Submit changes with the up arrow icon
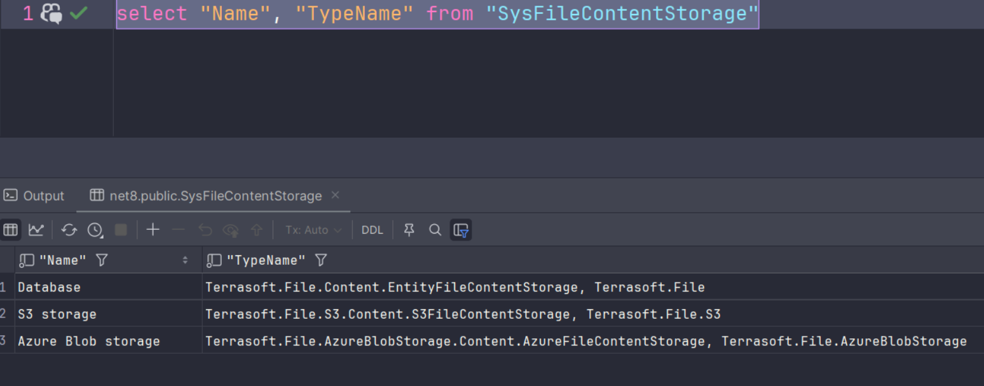The height and width of the screenshot is (386, 984). point(256,230)
